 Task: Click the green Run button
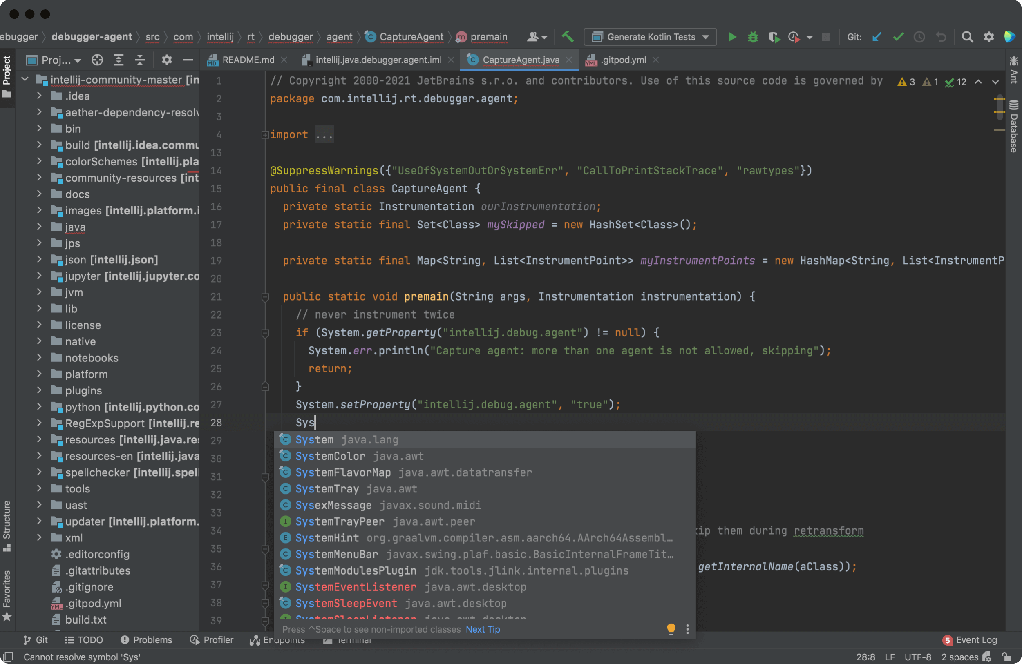(732, 37)
